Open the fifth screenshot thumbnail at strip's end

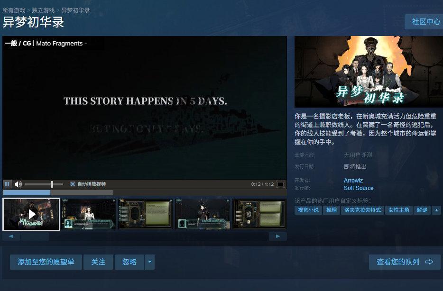tap(259, 214)
